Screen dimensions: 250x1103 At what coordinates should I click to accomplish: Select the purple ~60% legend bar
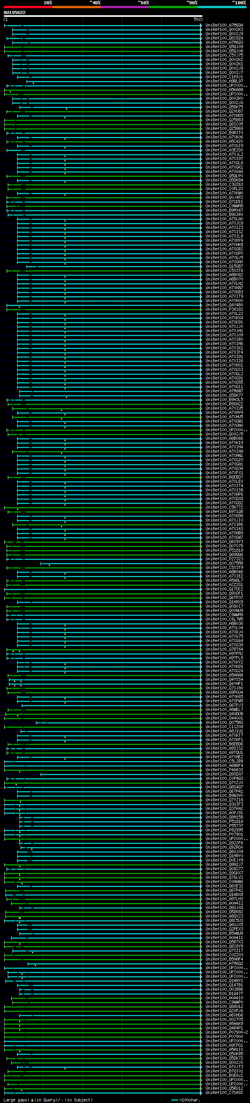coord(125,7)
